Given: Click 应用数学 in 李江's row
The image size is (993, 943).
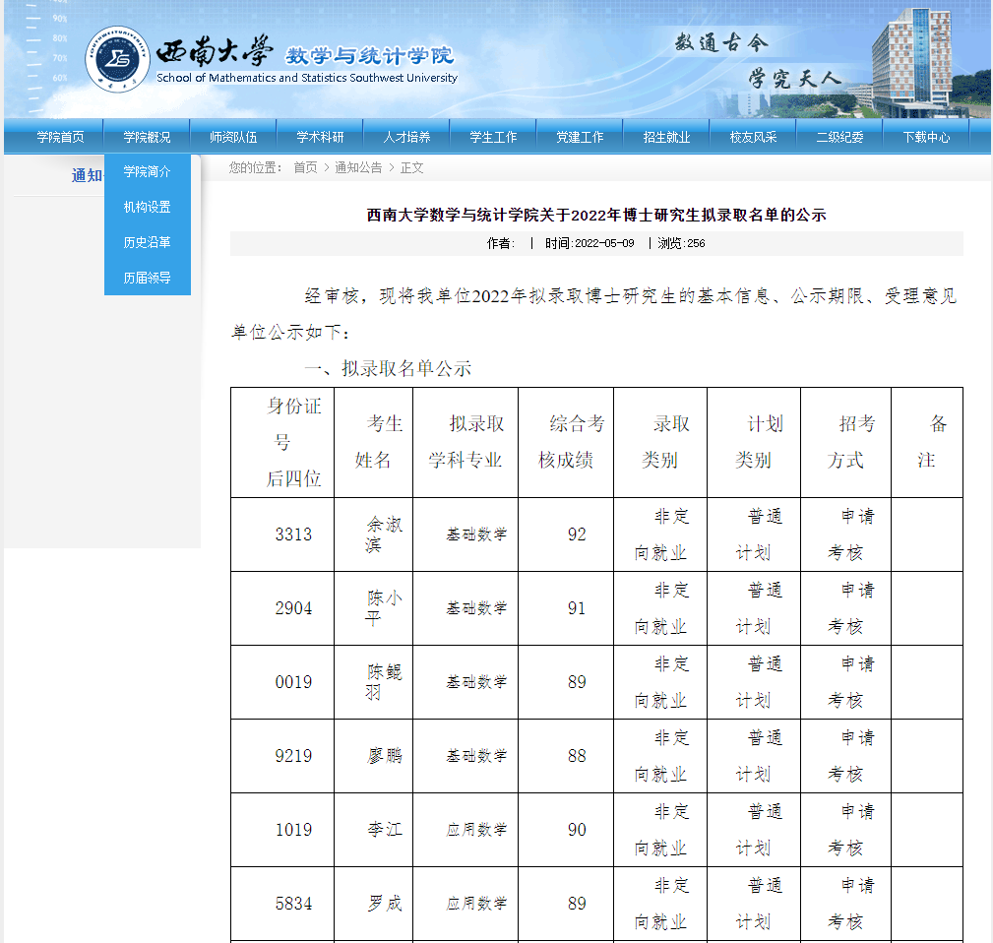Looking at the screenshot, I should (476, 830).
